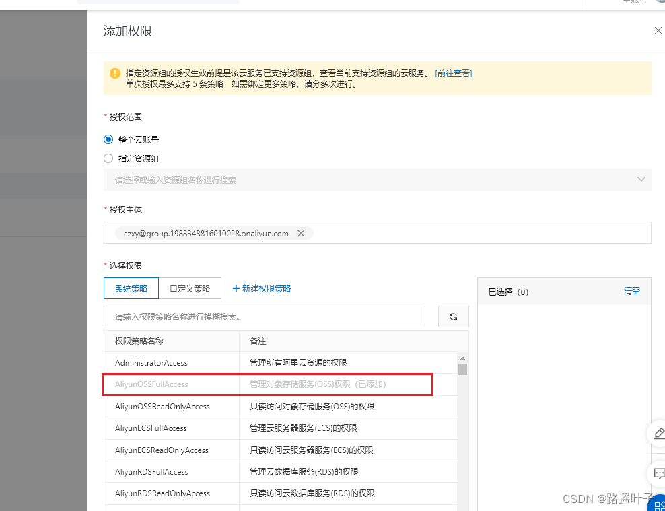Click 清空 to clear selected policies
Image resolution: width=665 pixels, height=511 pixels.
[x=631, y=291]
